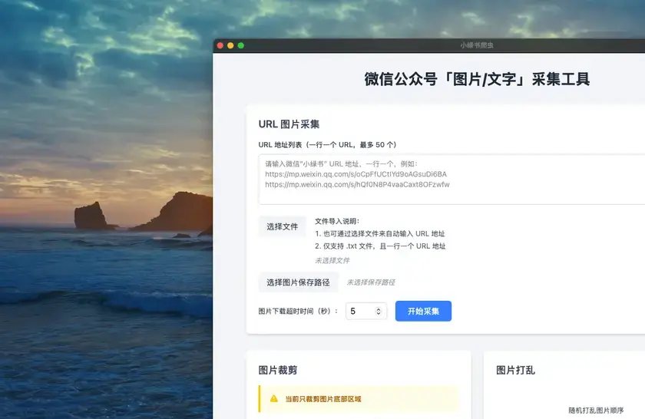This screenshot has width=645, height=419.
Task: Click the 小绿书爬虫 window title bar
Action: click(476, 45)
